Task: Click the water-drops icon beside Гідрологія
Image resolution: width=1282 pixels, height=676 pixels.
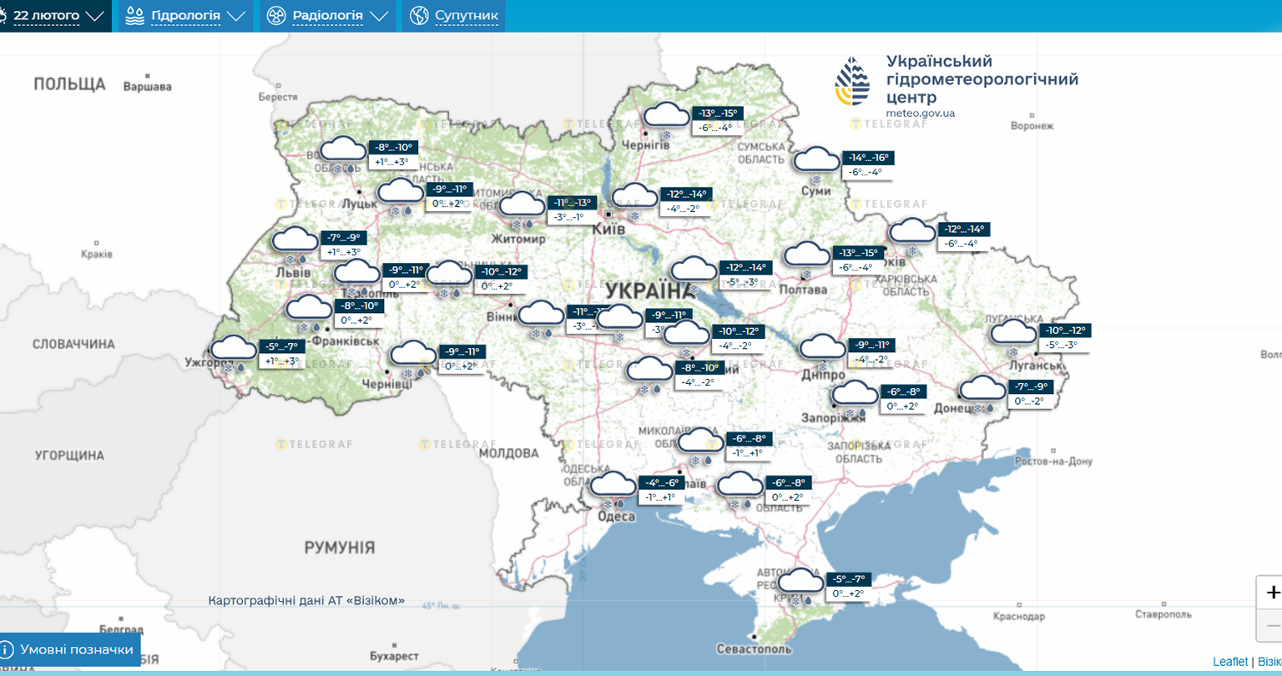Action: pos(134,16)
